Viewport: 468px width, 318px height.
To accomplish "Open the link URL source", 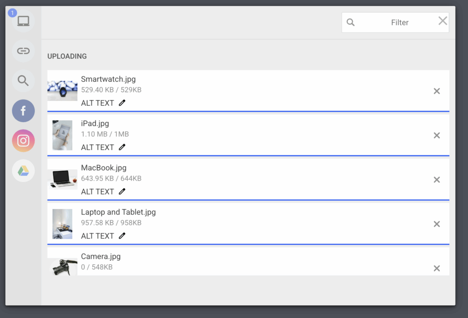I will (x=23, y=51).
